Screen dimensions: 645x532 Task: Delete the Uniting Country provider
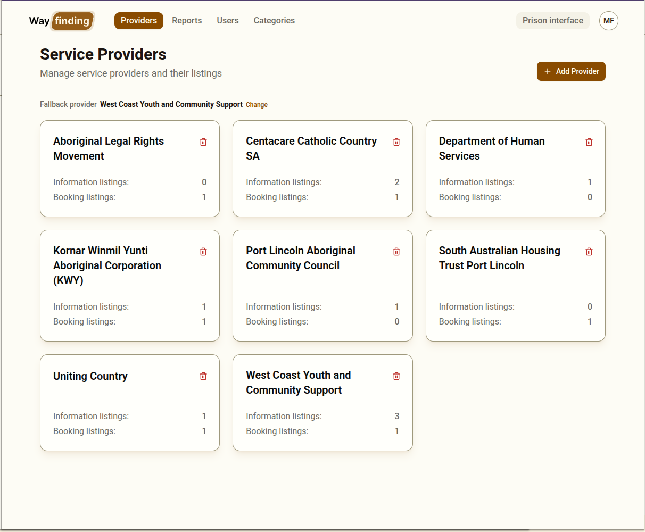[x=203, y=376]
